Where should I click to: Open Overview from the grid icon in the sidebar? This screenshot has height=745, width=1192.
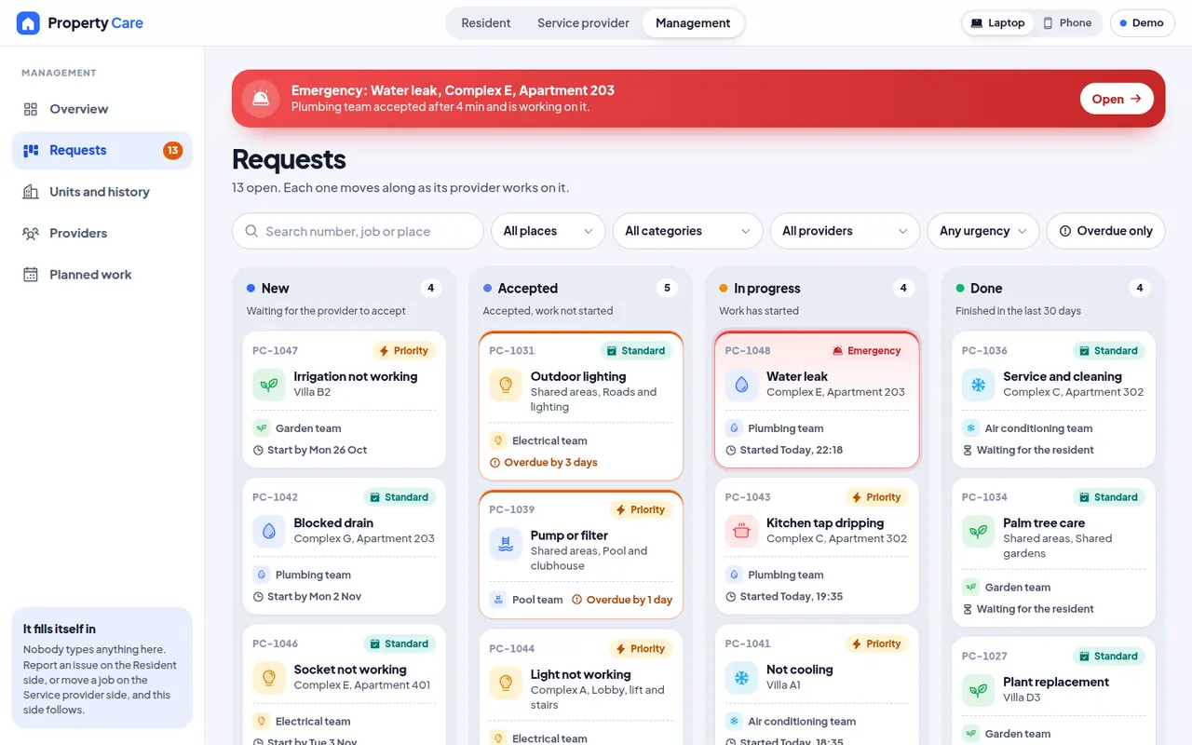click(31, 109)
